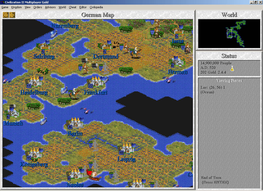
Task: Click the whale near Nuremberg
Action: coord(54,34)
